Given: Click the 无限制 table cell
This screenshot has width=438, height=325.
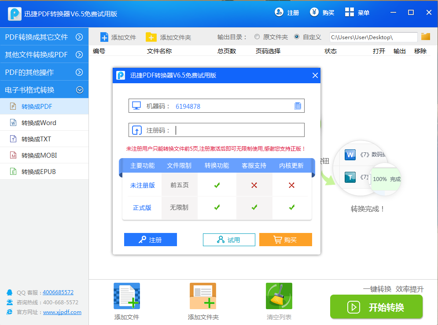Looking at the screenshot, I should (x=179, y=207).
